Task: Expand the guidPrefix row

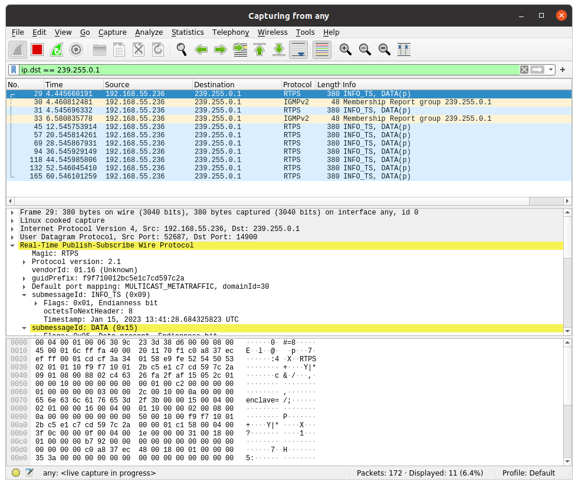Action: click(24, 278)
